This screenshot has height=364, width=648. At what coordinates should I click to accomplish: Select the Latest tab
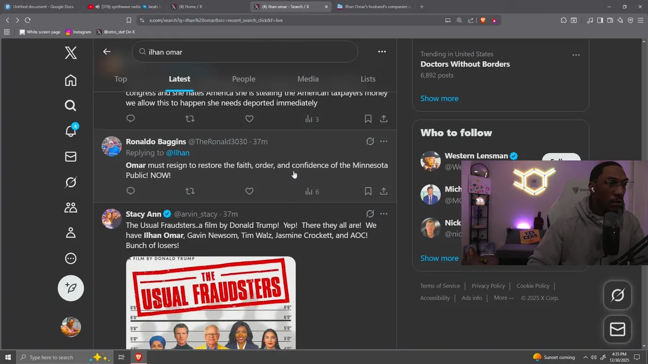[179, 79]
